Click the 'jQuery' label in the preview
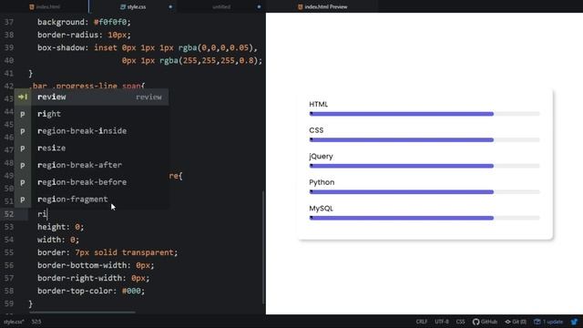 point(321,157)
